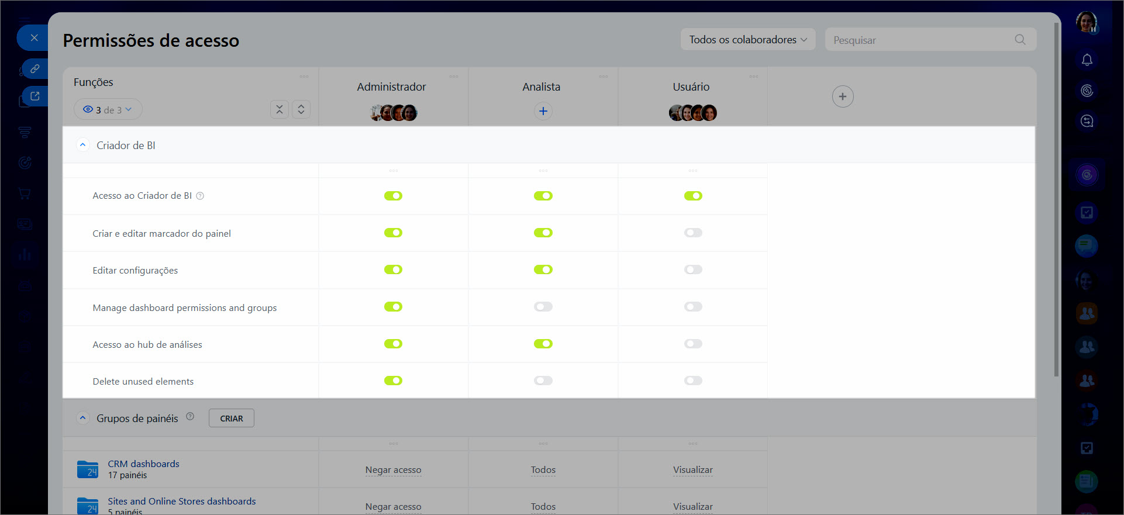Open Todos os colaboradores dropdown

click(747, 40)
